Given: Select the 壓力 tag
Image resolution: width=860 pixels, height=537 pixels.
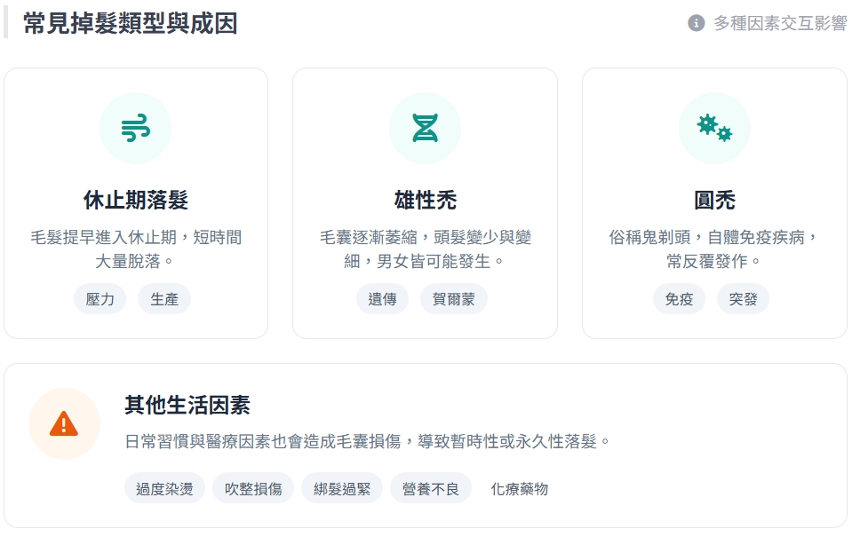Looking at the screenshot, I should [x=100, y=299].
